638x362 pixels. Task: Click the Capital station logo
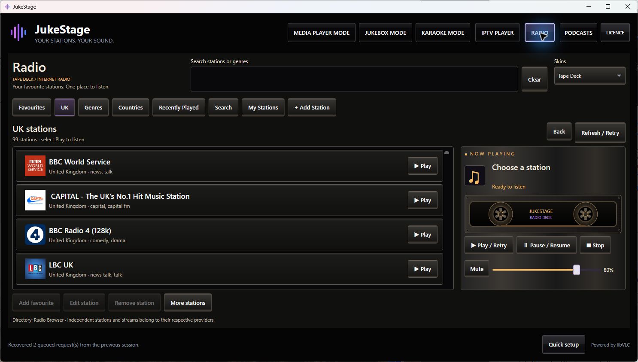(35, 200)
